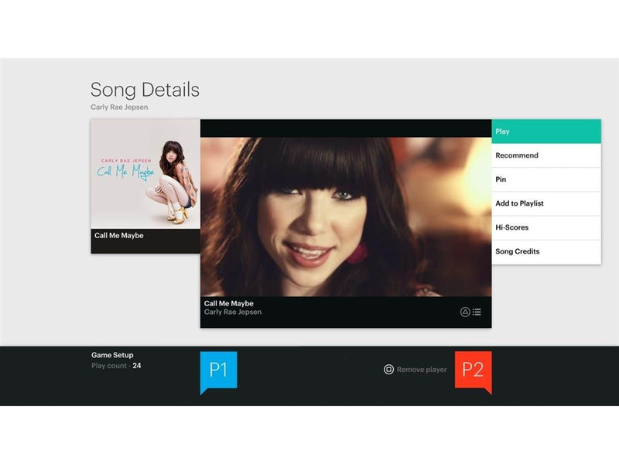Click the music video preview
The image size is (619, 464).
coord(346,217)
